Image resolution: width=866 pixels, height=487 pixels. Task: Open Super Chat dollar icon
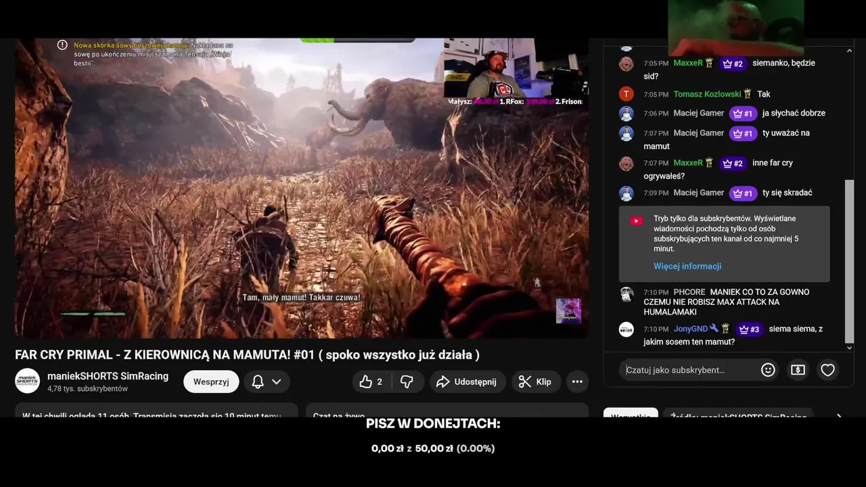coord(798,370)
